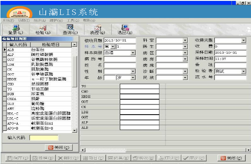Click 关闭(C) in the bottom toolbar
251x164 pixels.
[x=231, y=158]
